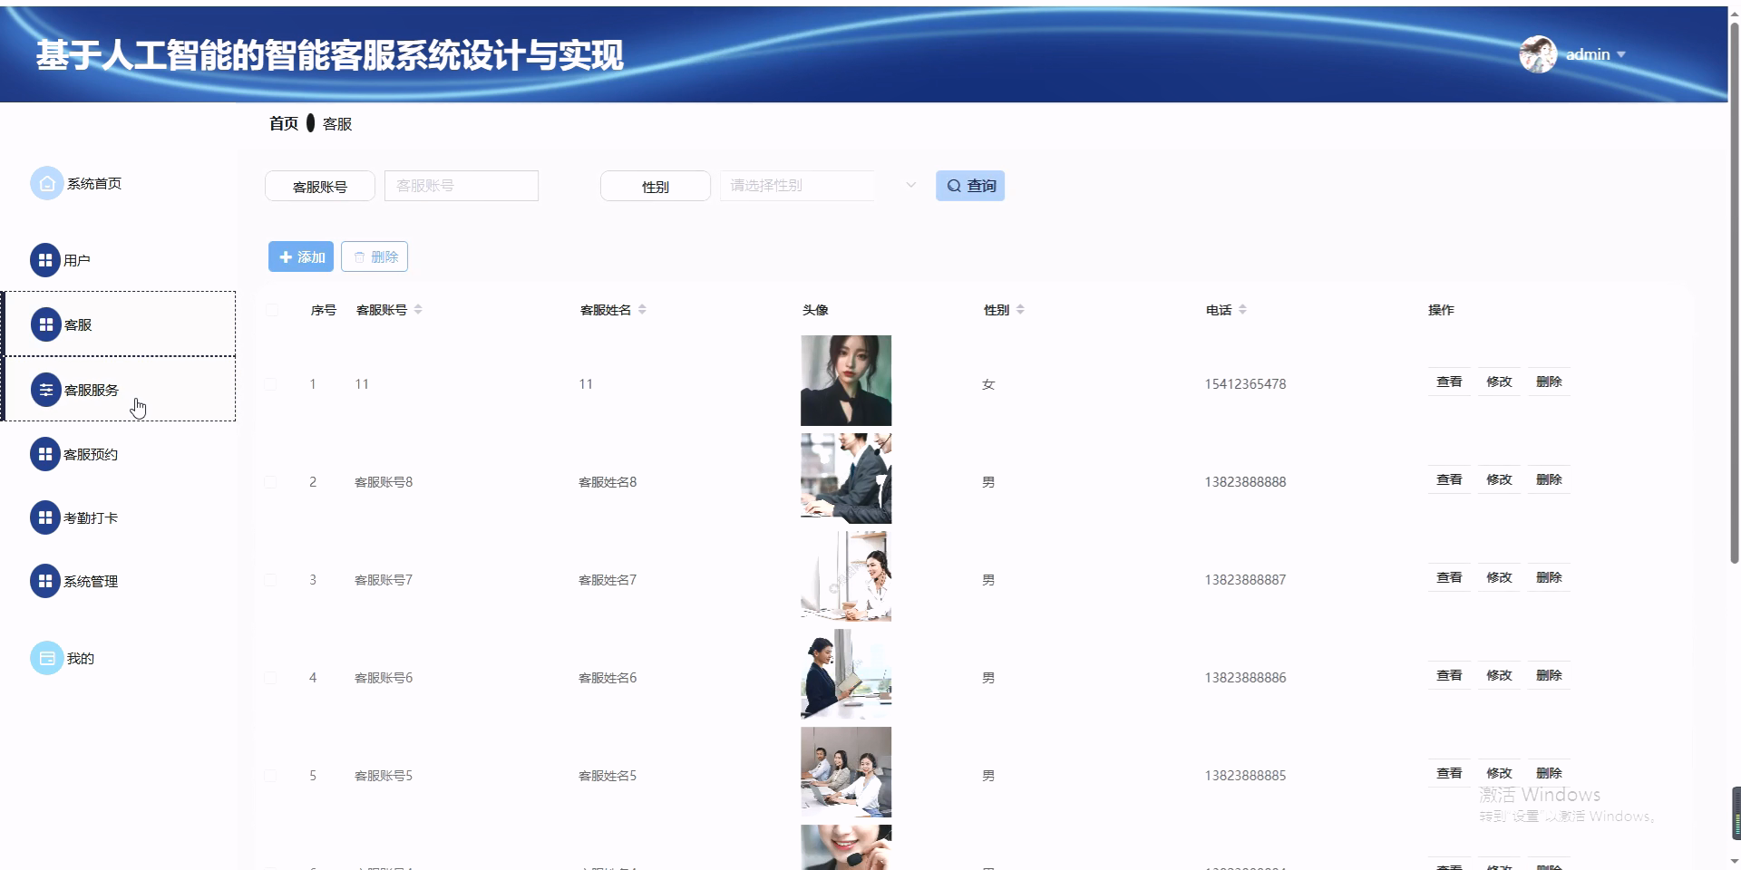Image resolution: width=1741 pixels, height=870 pixels.
Task: Click the 首页 breadcrumb link
Action: [284, 123]
